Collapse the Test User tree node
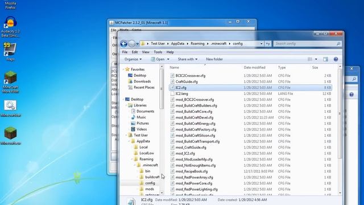 pyautogui.click(x=126, y=136)
